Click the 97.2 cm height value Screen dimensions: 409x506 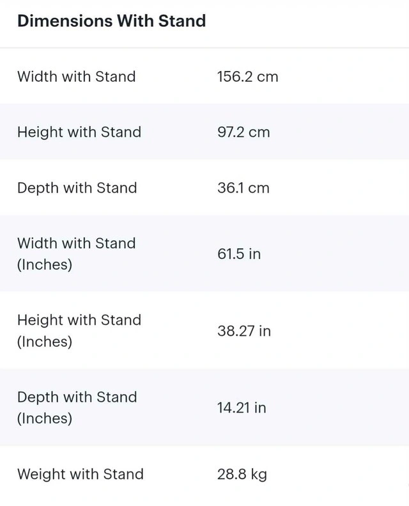click(243, 132)
